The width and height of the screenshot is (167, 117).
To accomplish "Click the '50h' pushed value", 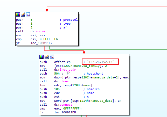I will 57,74.
